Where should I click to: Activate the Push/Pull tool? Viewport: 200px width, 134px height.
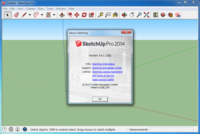tap(62, 15)
